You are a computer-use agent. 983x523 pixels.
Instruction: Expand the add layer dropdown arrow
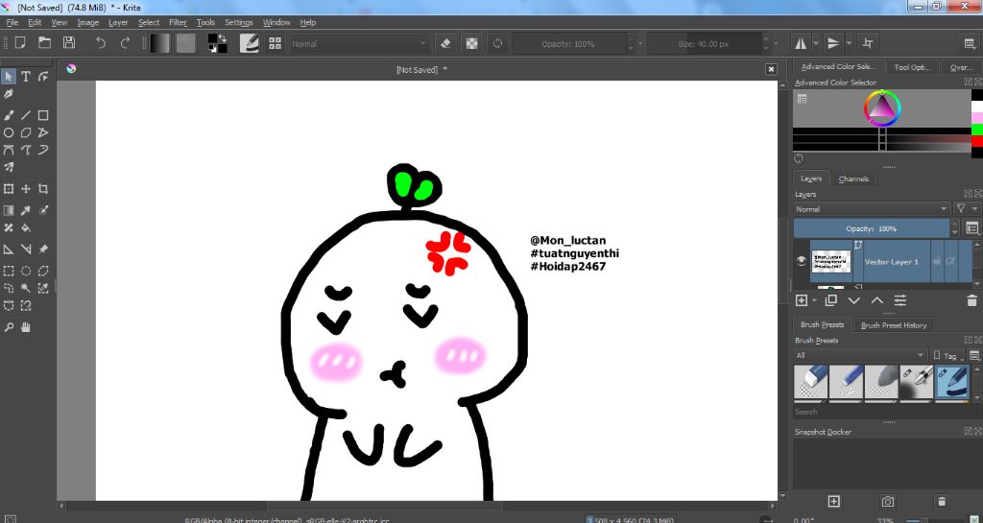tap(815, 300)
